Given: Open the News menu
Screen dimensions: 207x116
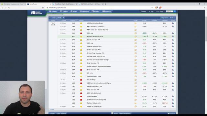Looking at the screenshot, I should click(x=74, y=12).
